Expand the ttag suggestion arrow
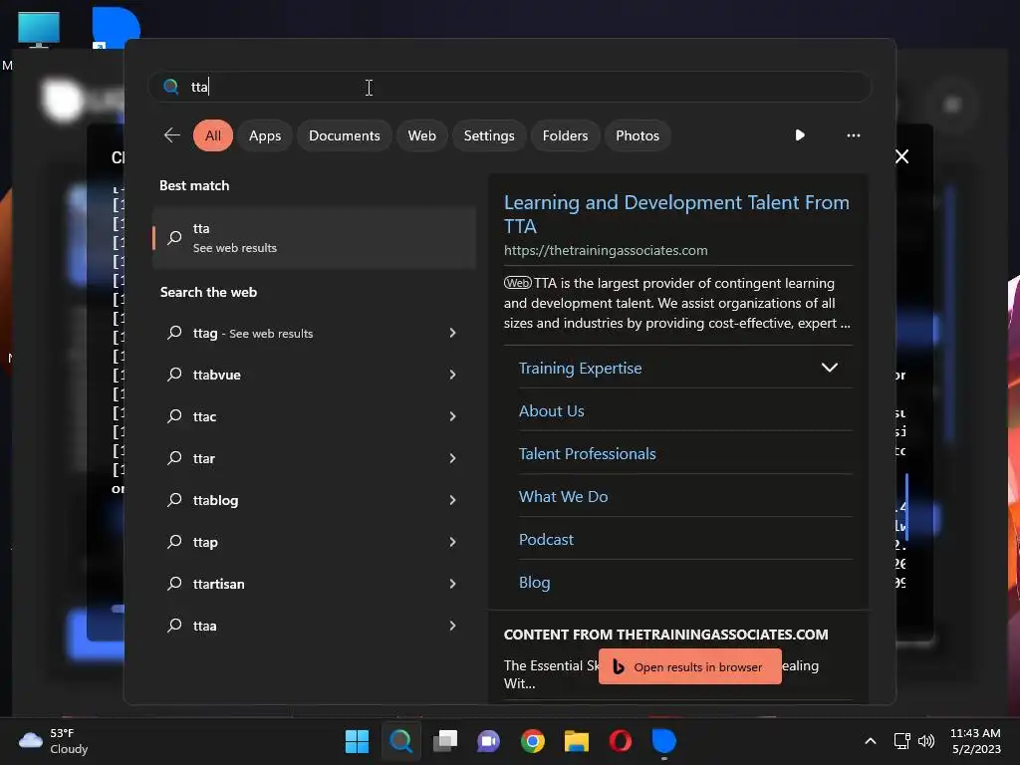Image resolution: width=1020 pixels, height=765 pixels. coord(453,333)
